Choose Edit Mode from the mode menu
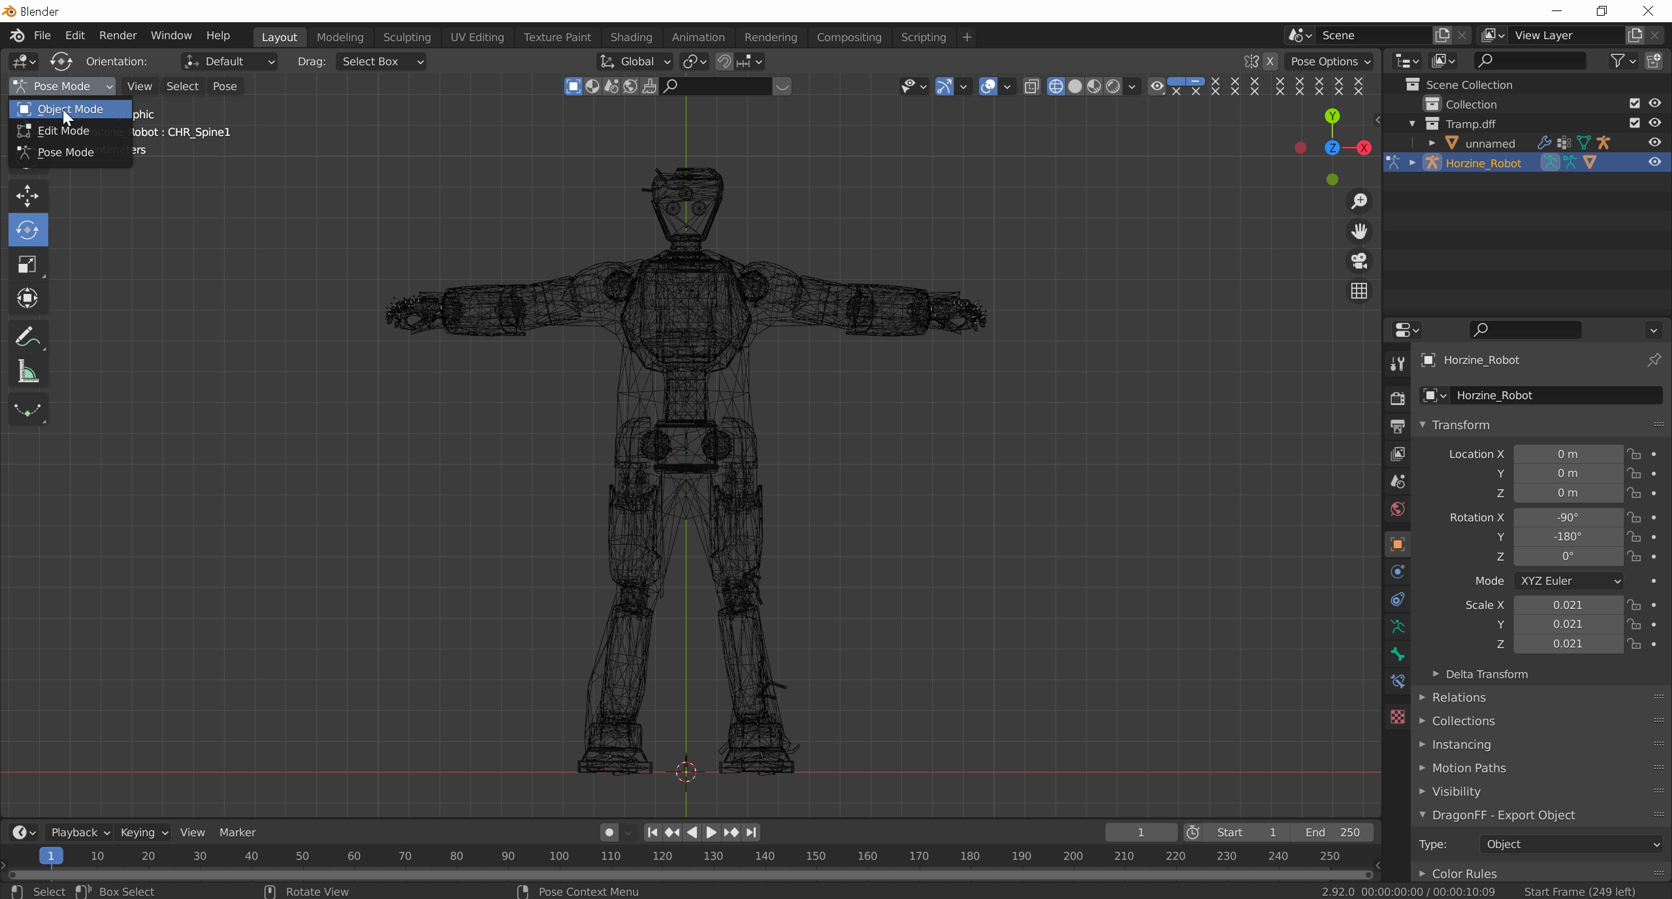Viewport: 1672px width, 899px height. point(63,131)
